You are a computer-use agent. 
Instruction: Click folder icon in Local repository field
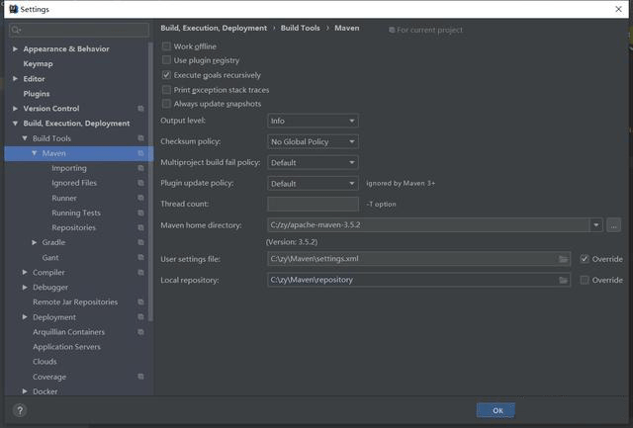563,280
